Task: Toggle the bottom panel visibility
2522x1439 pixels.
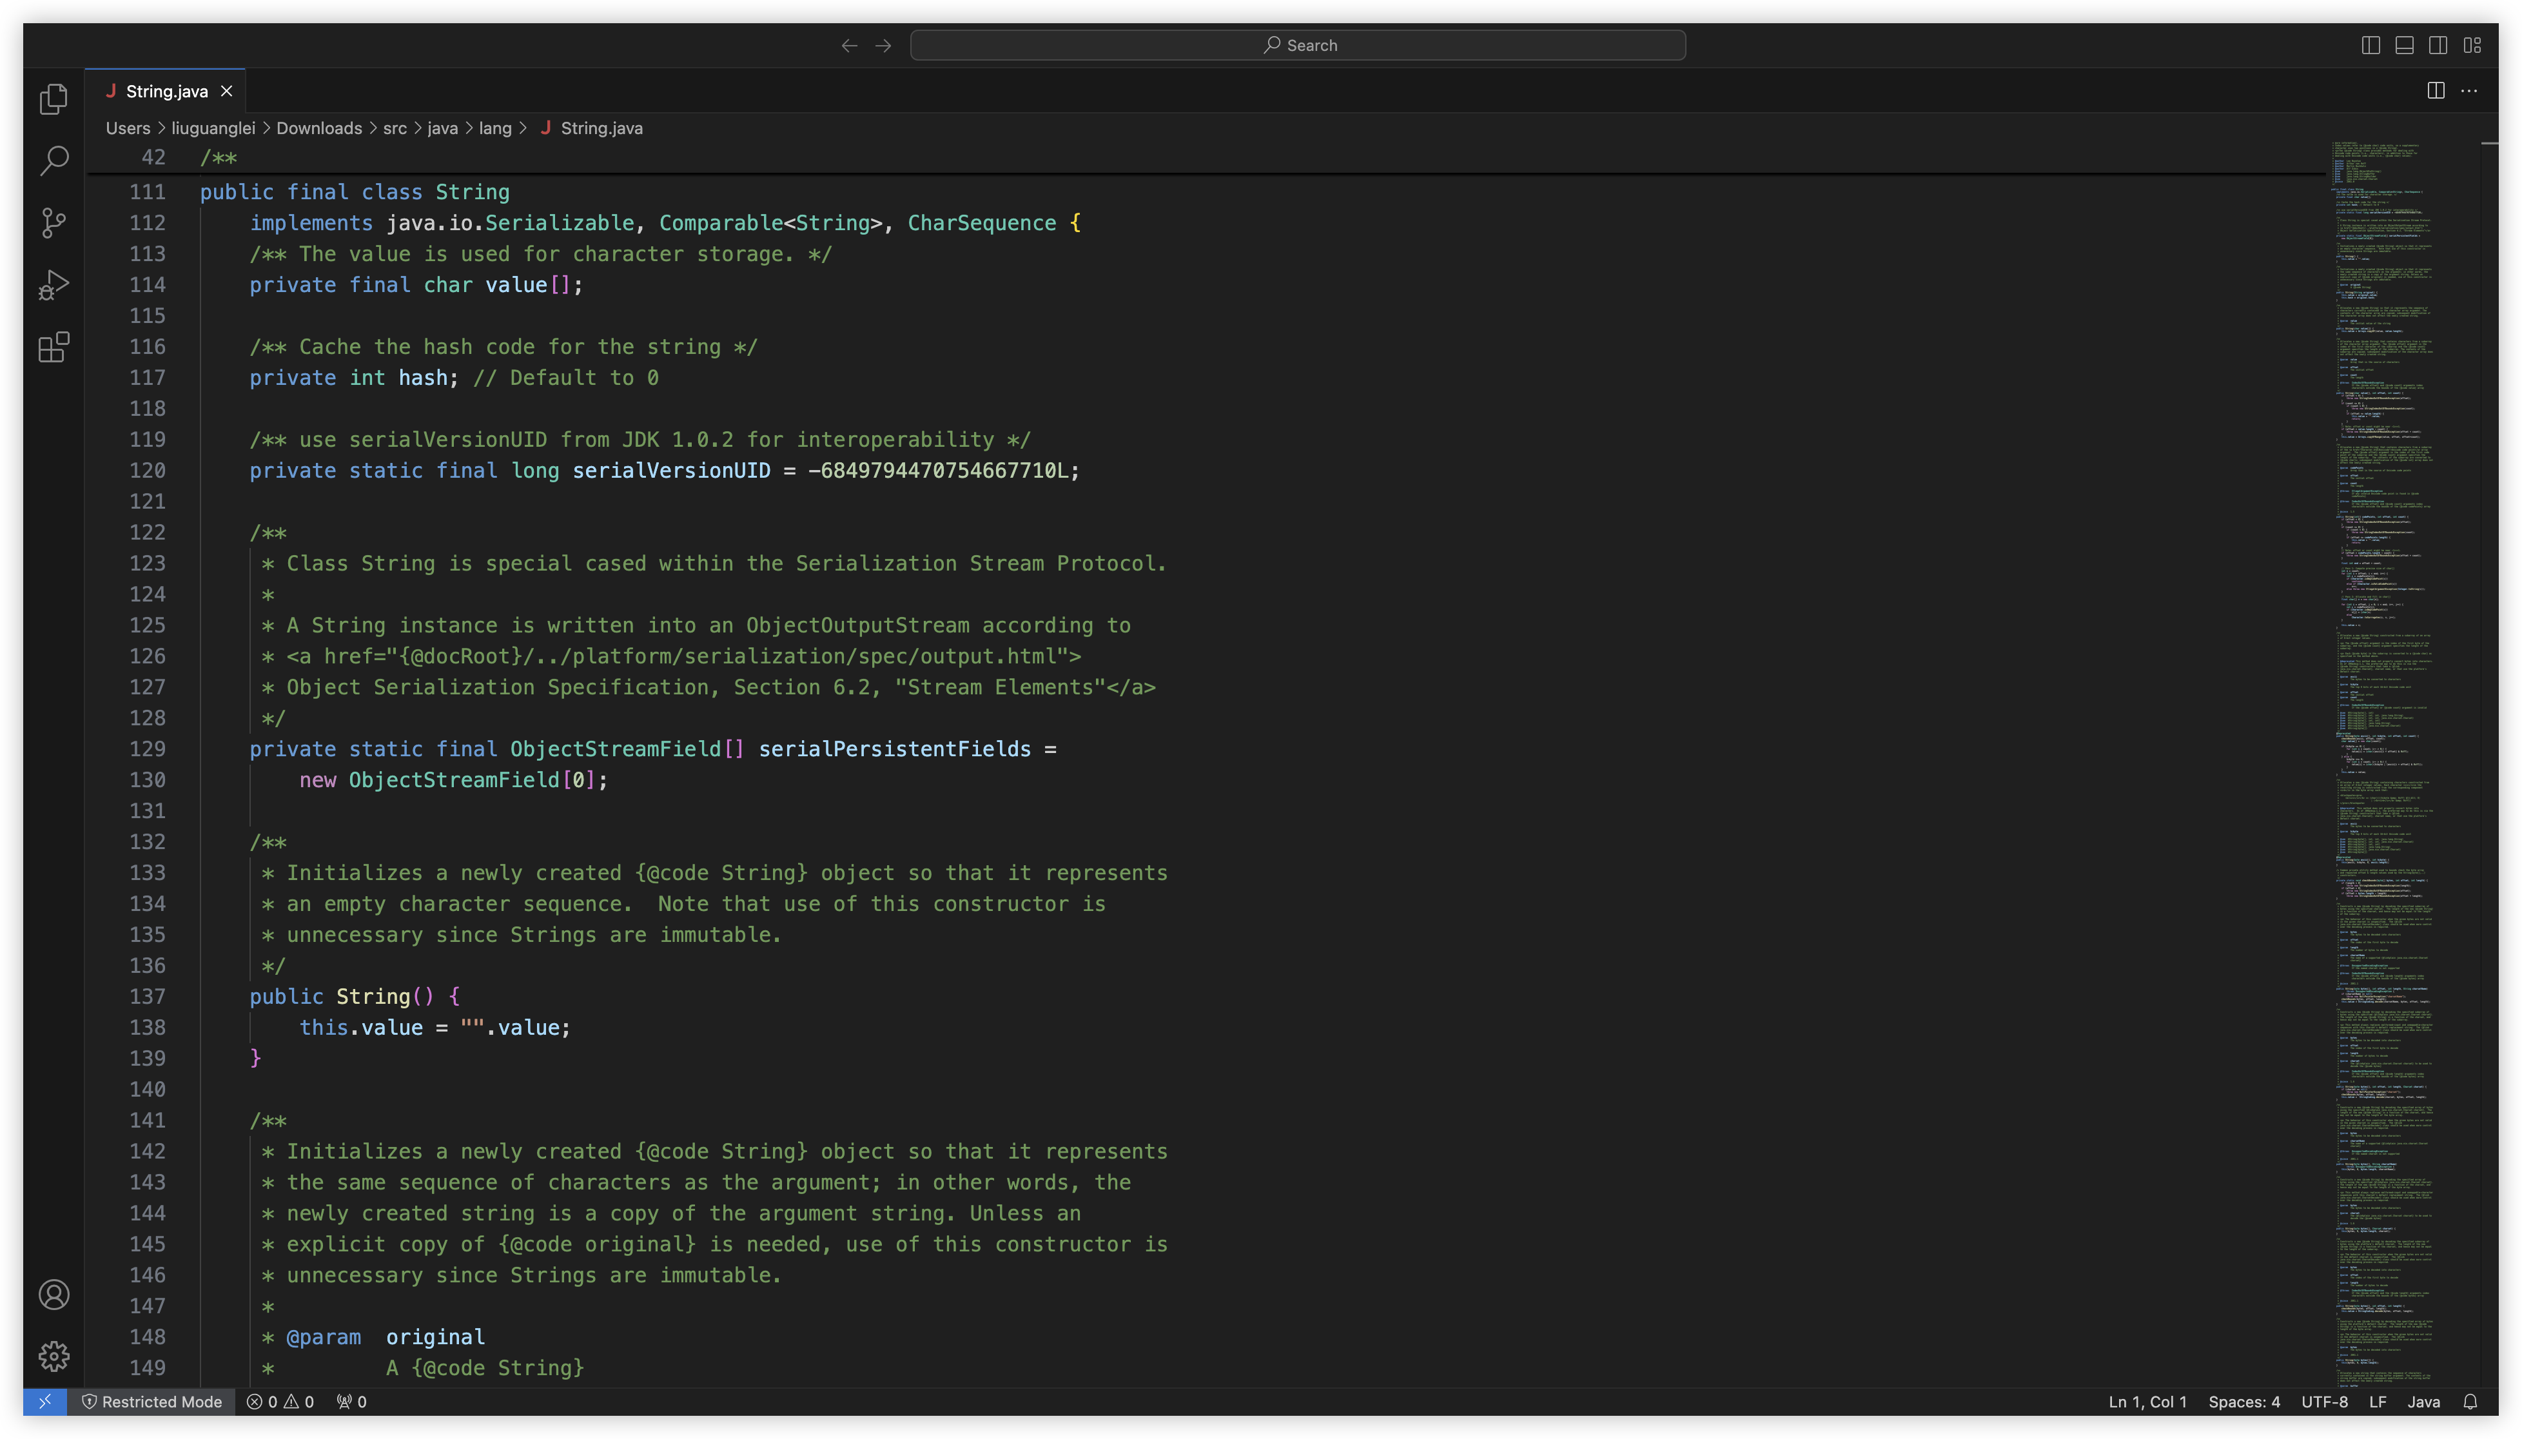Action: pyautogui.click(x=2405, y=46)
